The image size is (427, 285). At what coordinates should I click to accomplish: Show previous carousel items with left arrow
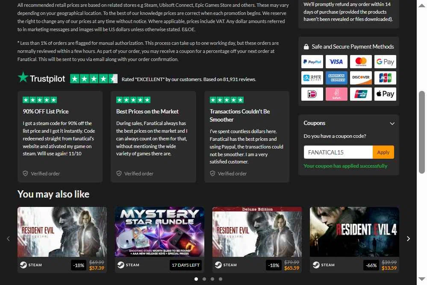pos(8,239)
